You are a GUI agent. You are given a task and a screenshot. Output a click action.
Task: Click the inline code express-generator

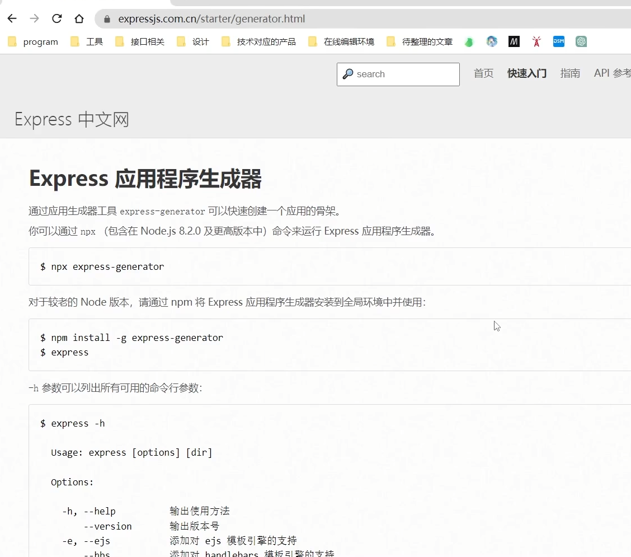pos(163,212)
